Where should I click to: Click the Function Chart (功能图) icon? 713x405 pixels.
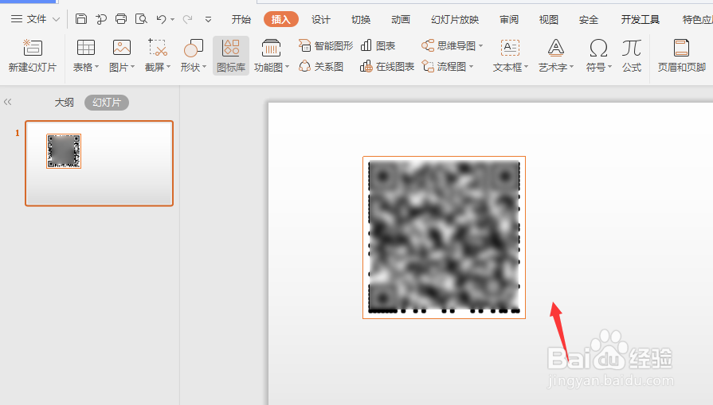(x=271, y=48)
